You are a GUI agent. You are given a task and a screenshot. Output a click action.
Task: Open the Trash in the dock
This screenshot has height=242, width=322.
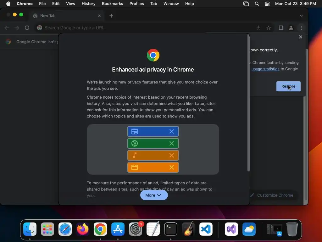tap(292, 229)
